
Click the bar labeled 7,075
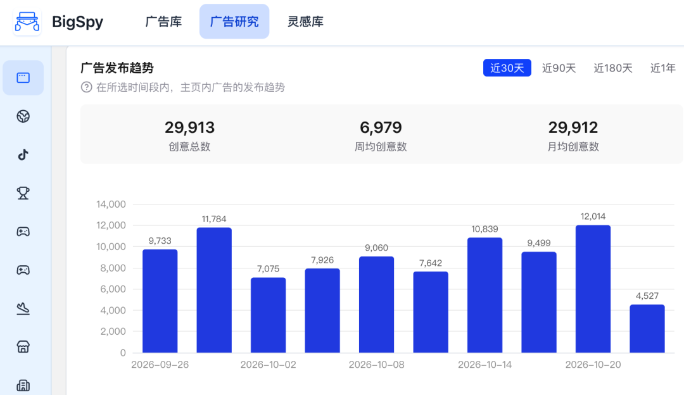[x=269, y=315]
